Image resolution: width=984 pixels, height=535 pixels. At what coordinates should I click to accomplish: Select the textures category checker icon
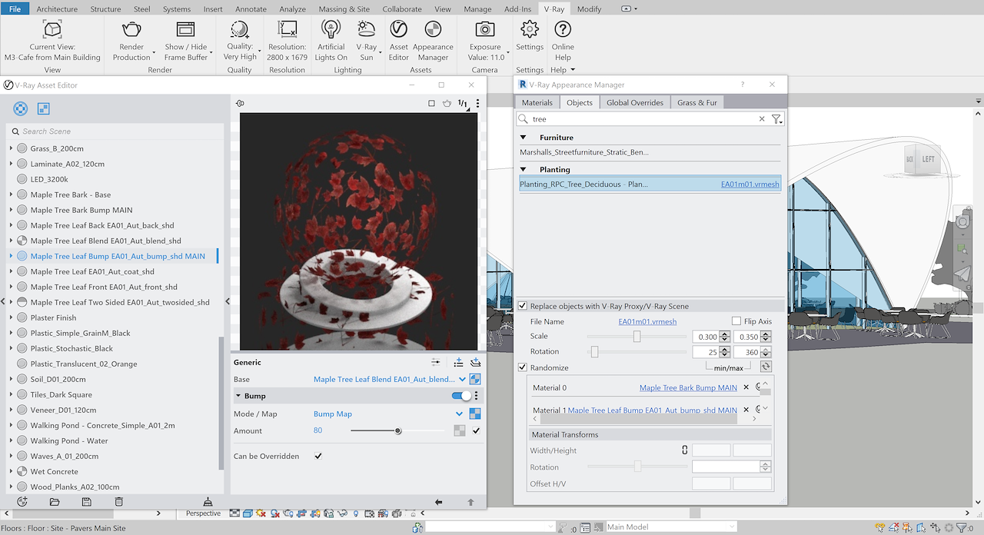(x=44, y=108)
